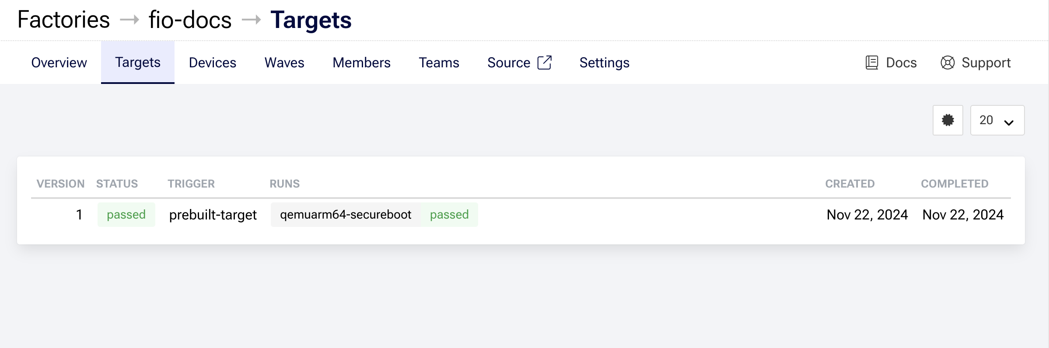Go to the Waves tab
The image size is (1049, 348).
coord(284,63)
